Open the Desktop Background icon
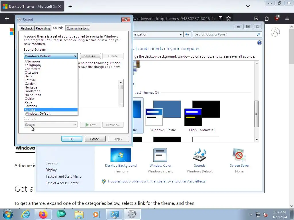 pos(121,155)
